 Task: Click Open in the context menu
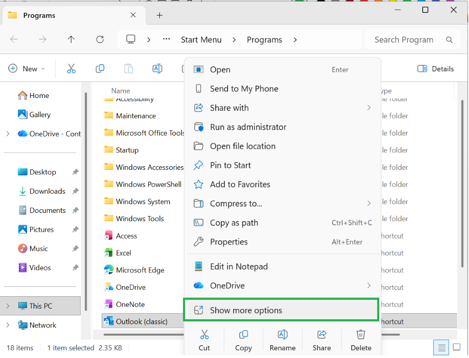(282, 70)
